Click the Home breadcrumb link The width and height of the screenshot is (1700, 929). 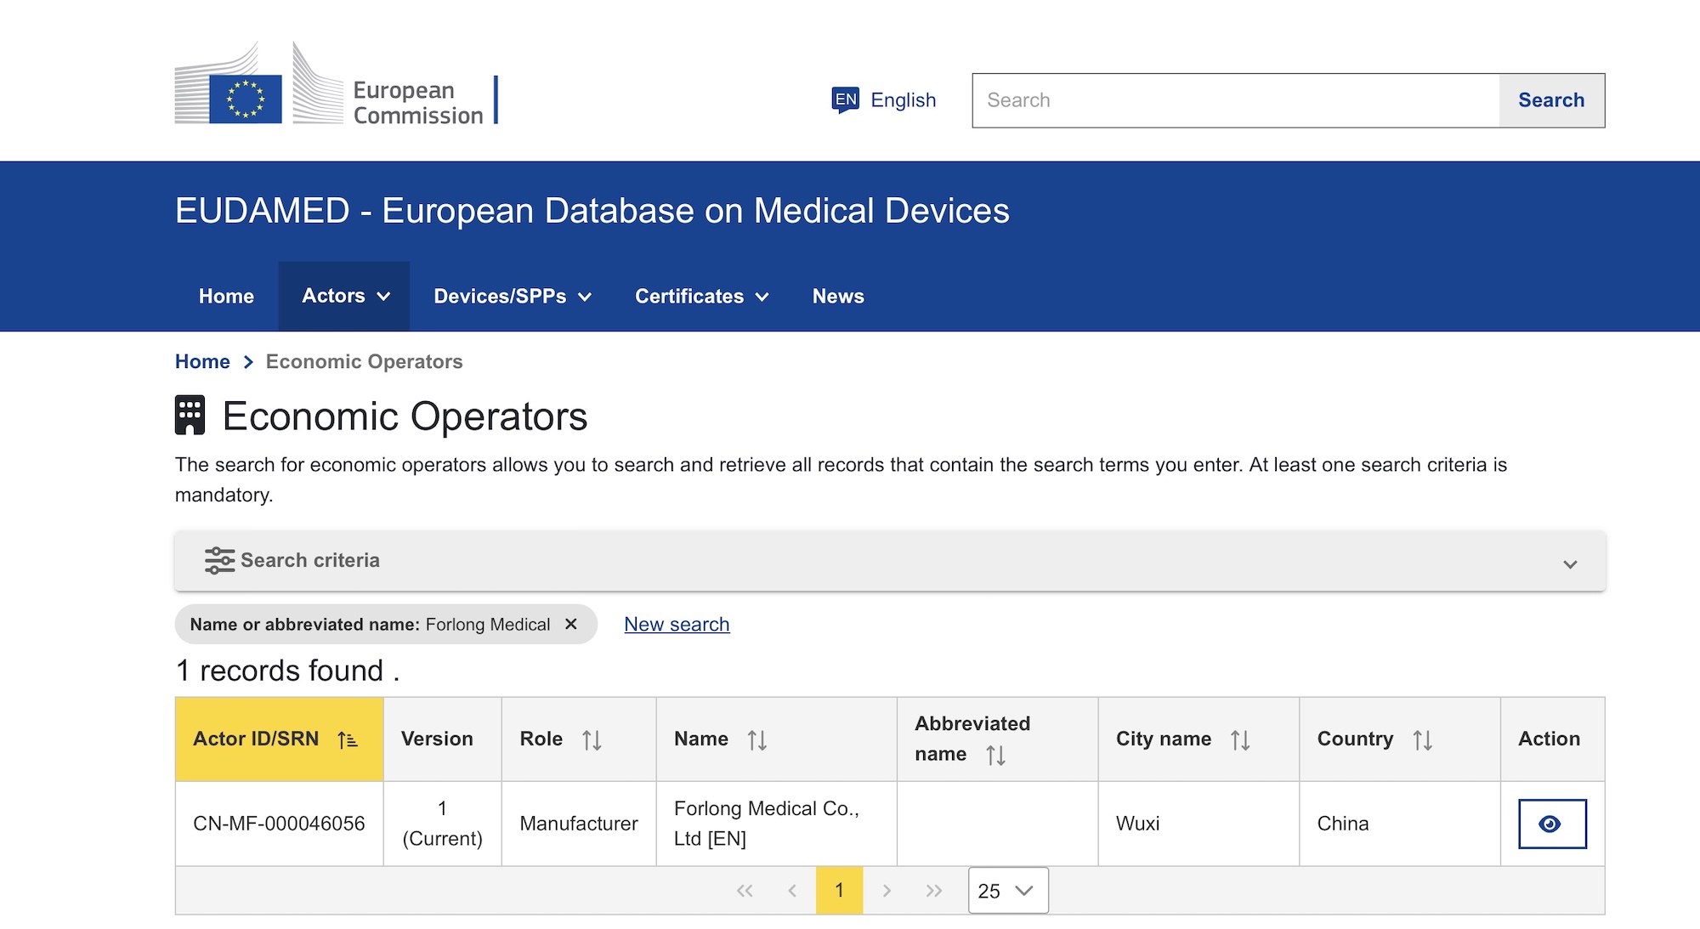point(202,362)
